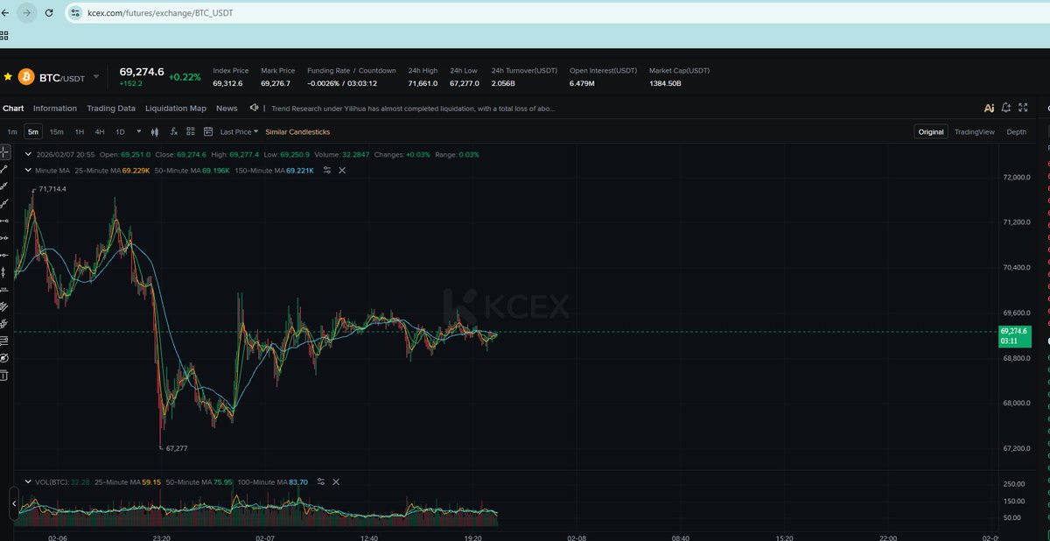Open the Last Price dropdown
1050x541 pixels.
(x=239, y=132)
